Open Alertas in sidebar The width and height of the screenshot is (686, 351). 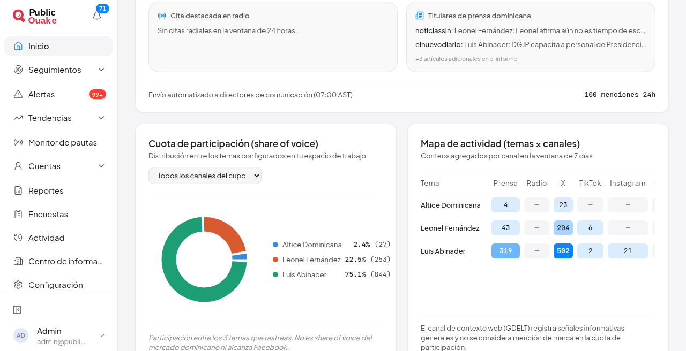click(x=58, y=94)
